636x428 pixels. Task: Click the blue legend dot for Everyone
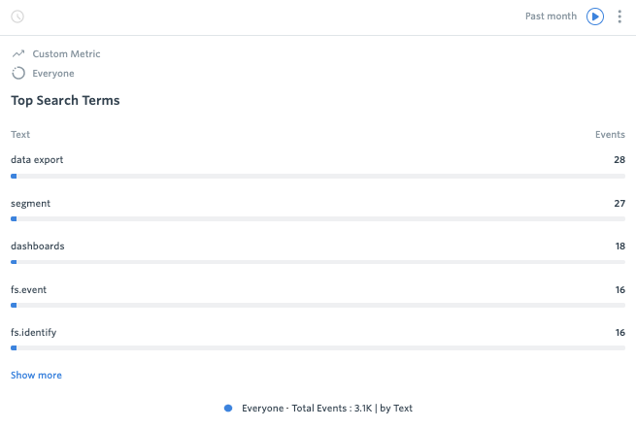(x=228, y=409)
